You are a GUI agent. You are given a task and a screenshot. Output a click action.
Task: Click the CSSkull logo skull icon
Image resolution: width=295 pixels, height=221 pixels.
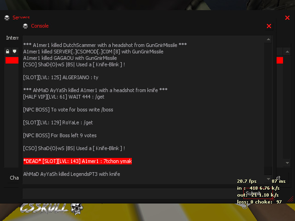(77, 209)
